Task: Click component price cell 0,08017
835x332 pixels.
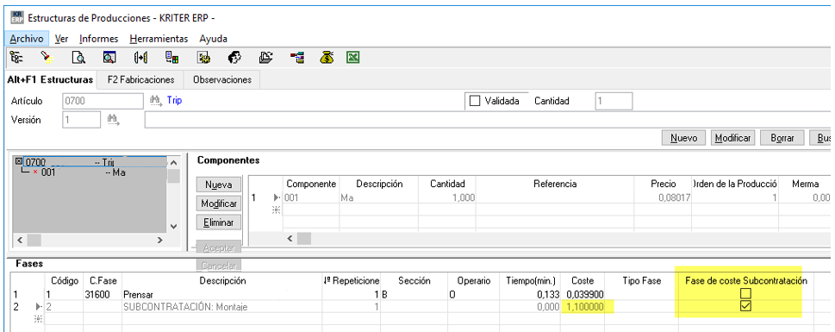Action: (x=663, y=197)
